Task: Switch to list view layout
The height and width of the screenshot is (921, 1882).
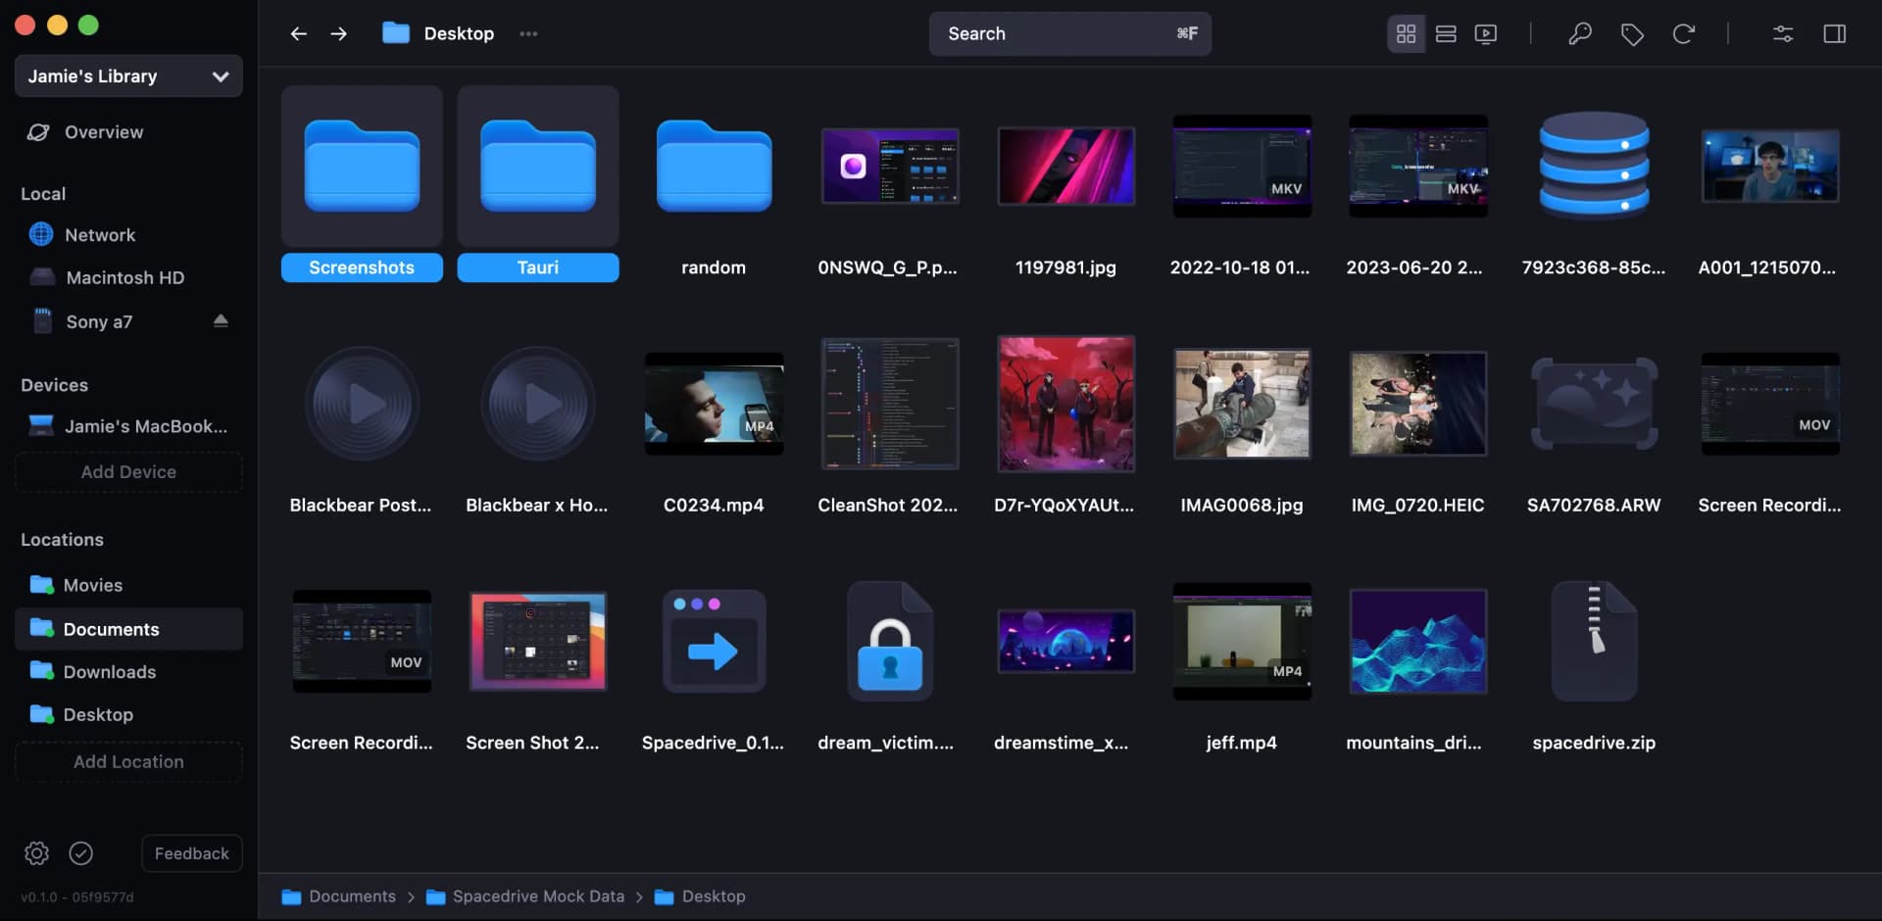Action: pyautogui.click(x=1446, y=33)
